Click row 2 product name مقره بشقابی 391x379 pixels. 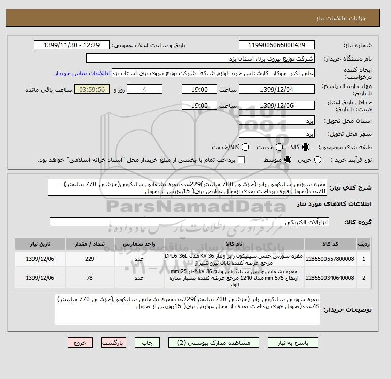click(x=234, y=278)
